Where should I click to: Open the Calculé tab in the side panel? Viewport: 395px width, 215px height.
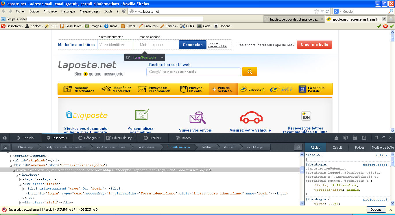337,147
